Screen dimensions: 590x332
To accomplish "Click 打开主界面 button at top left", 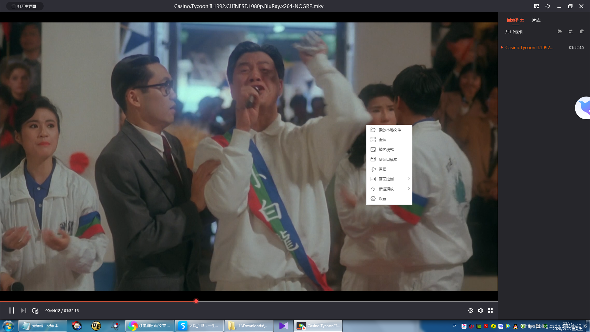I will click(x=24, y=6).
